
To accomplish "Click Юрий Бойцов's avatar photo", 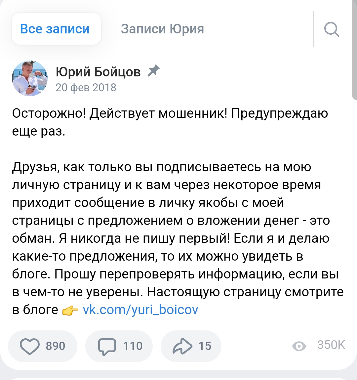I will pos(30,78).
